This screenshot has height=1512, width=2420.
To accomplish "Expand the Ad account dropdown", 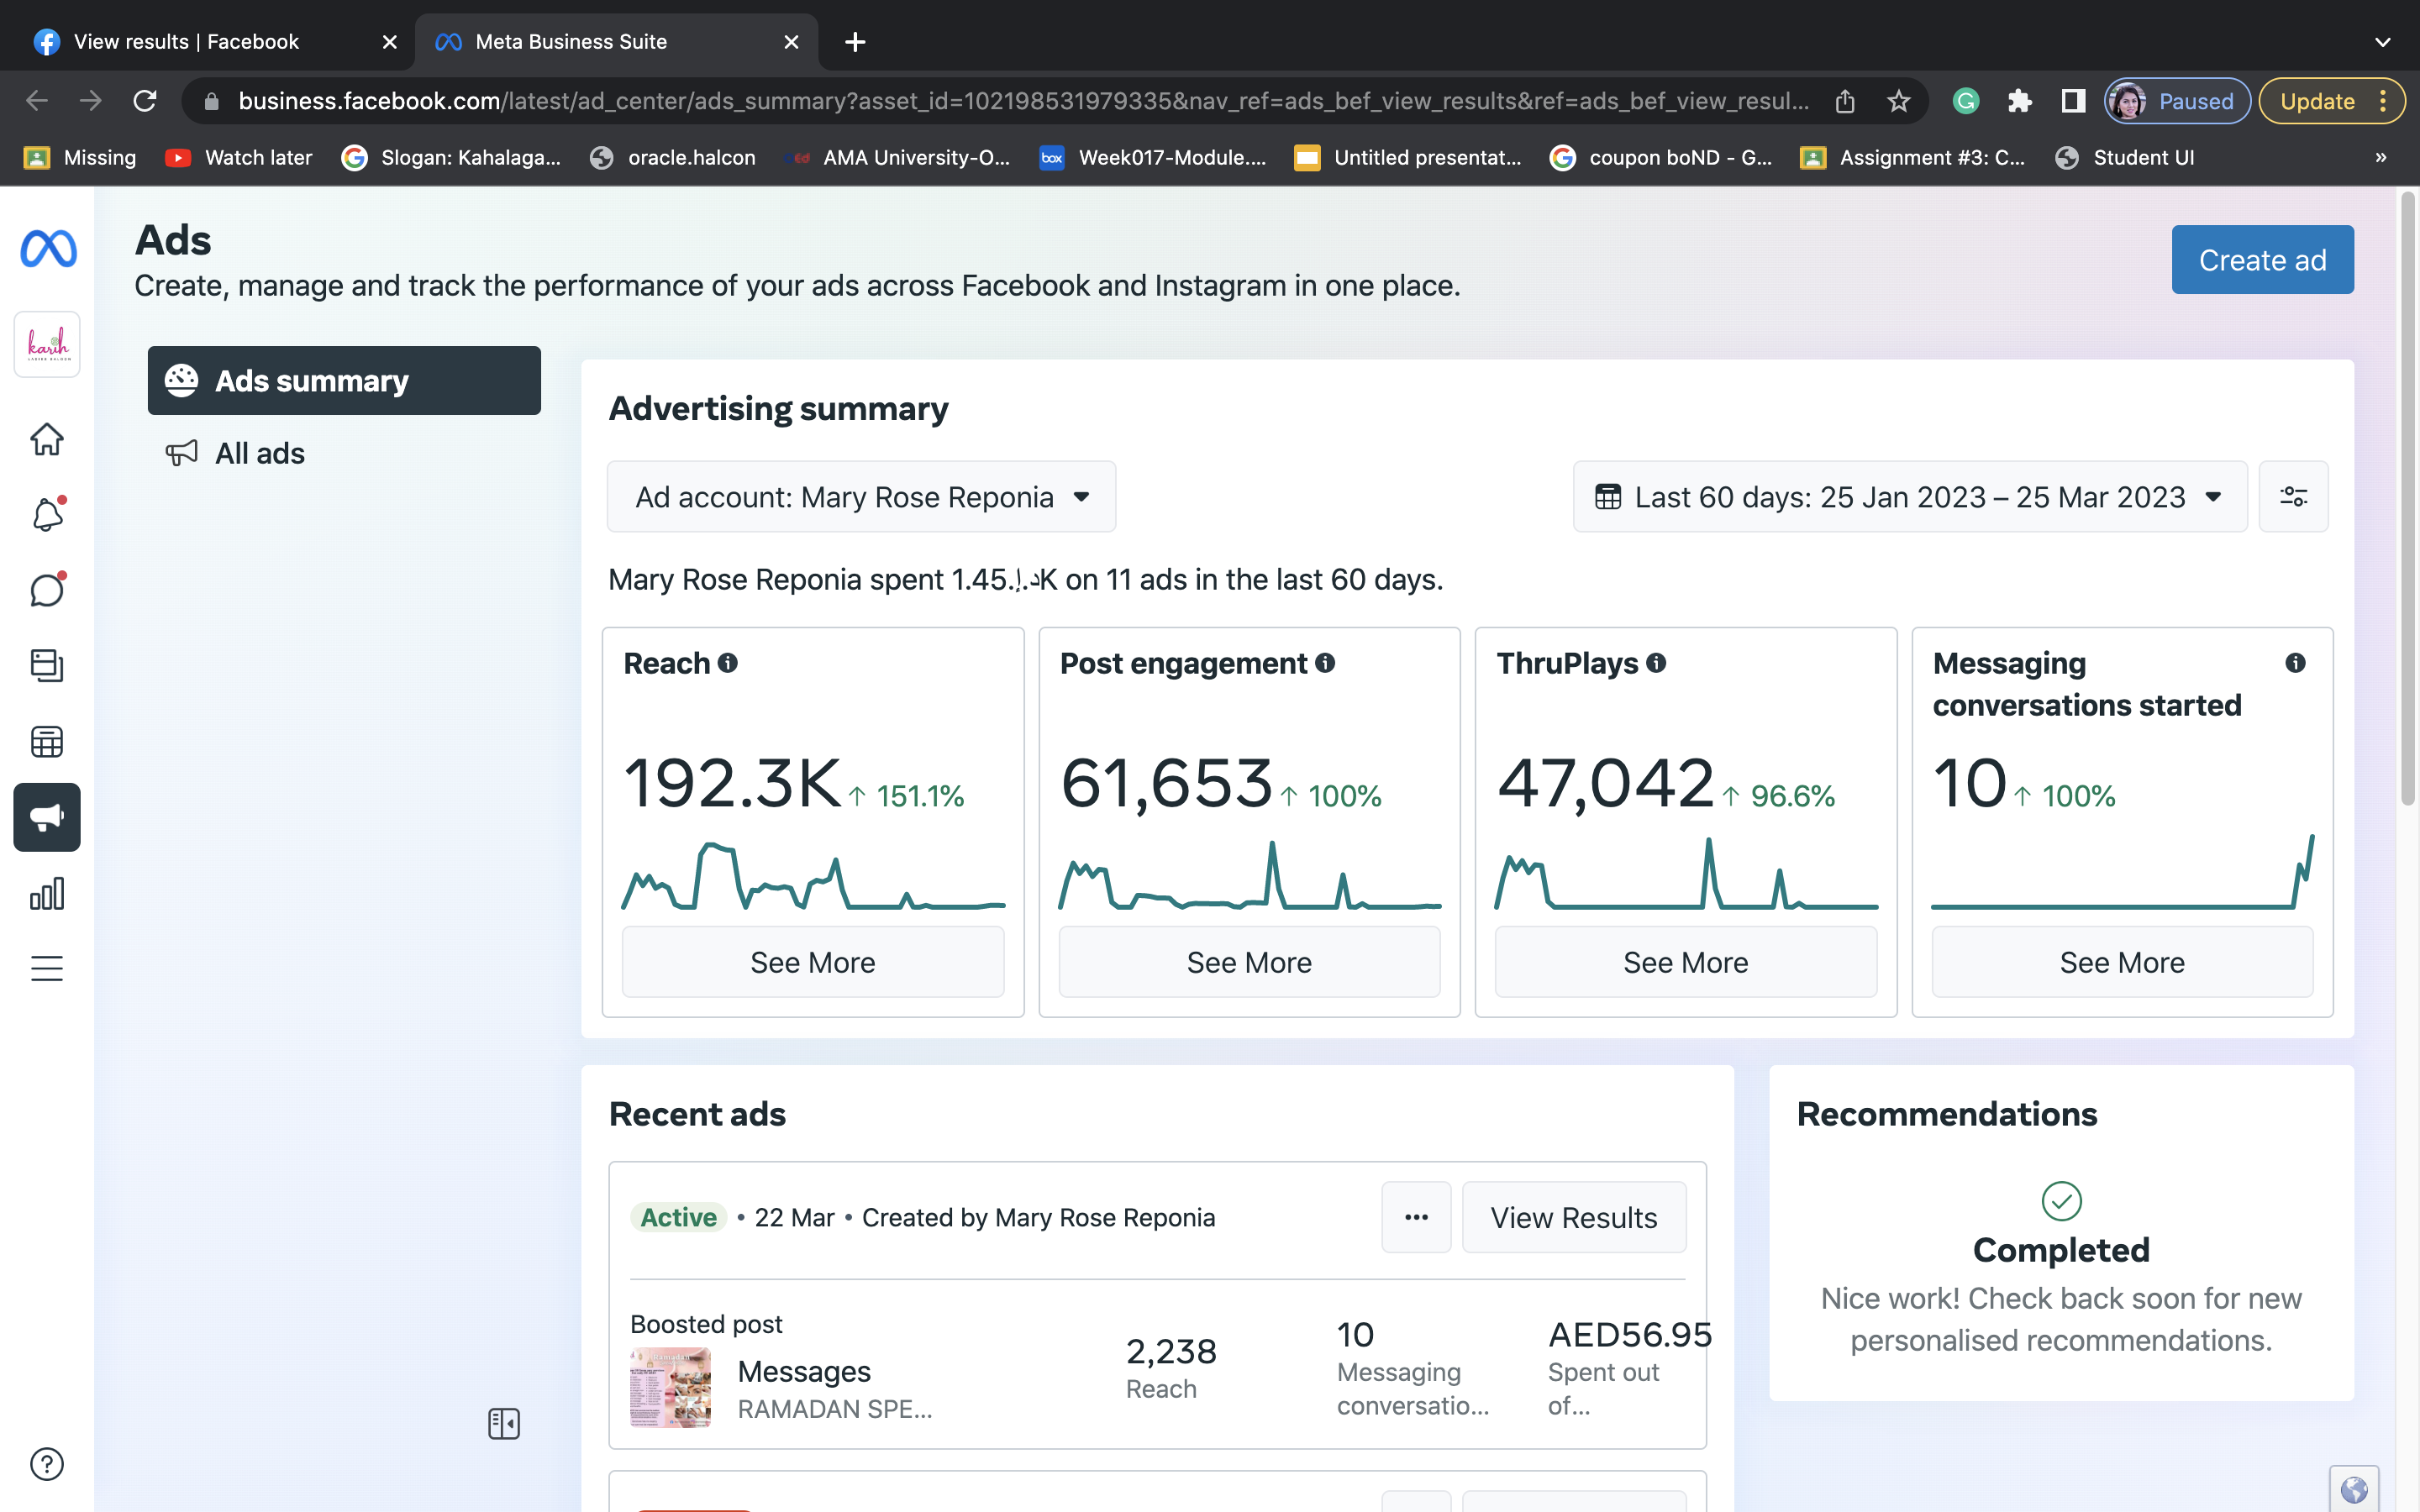I will 861,497.
